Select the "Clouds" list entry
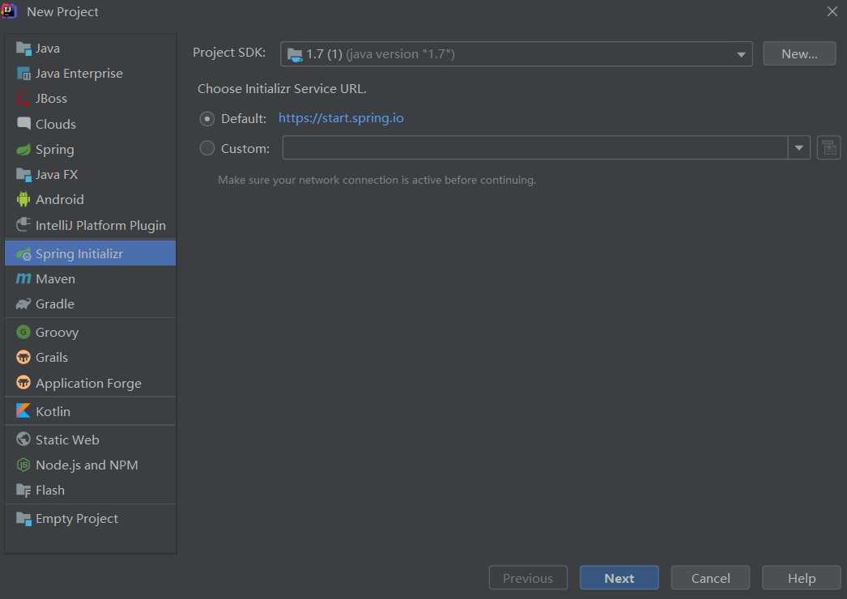The height and width of the screenshot is (599, 847). pyautogui.click(x=90, y=124)
